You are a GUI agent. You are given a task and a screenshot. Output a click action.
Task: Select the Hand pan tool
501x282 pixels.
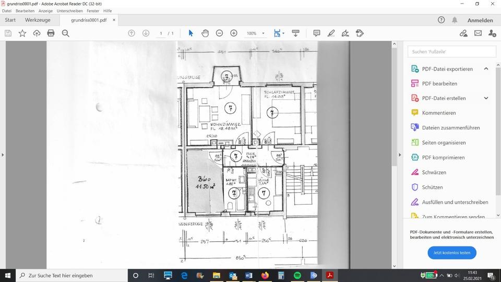(x=205, y=33)
